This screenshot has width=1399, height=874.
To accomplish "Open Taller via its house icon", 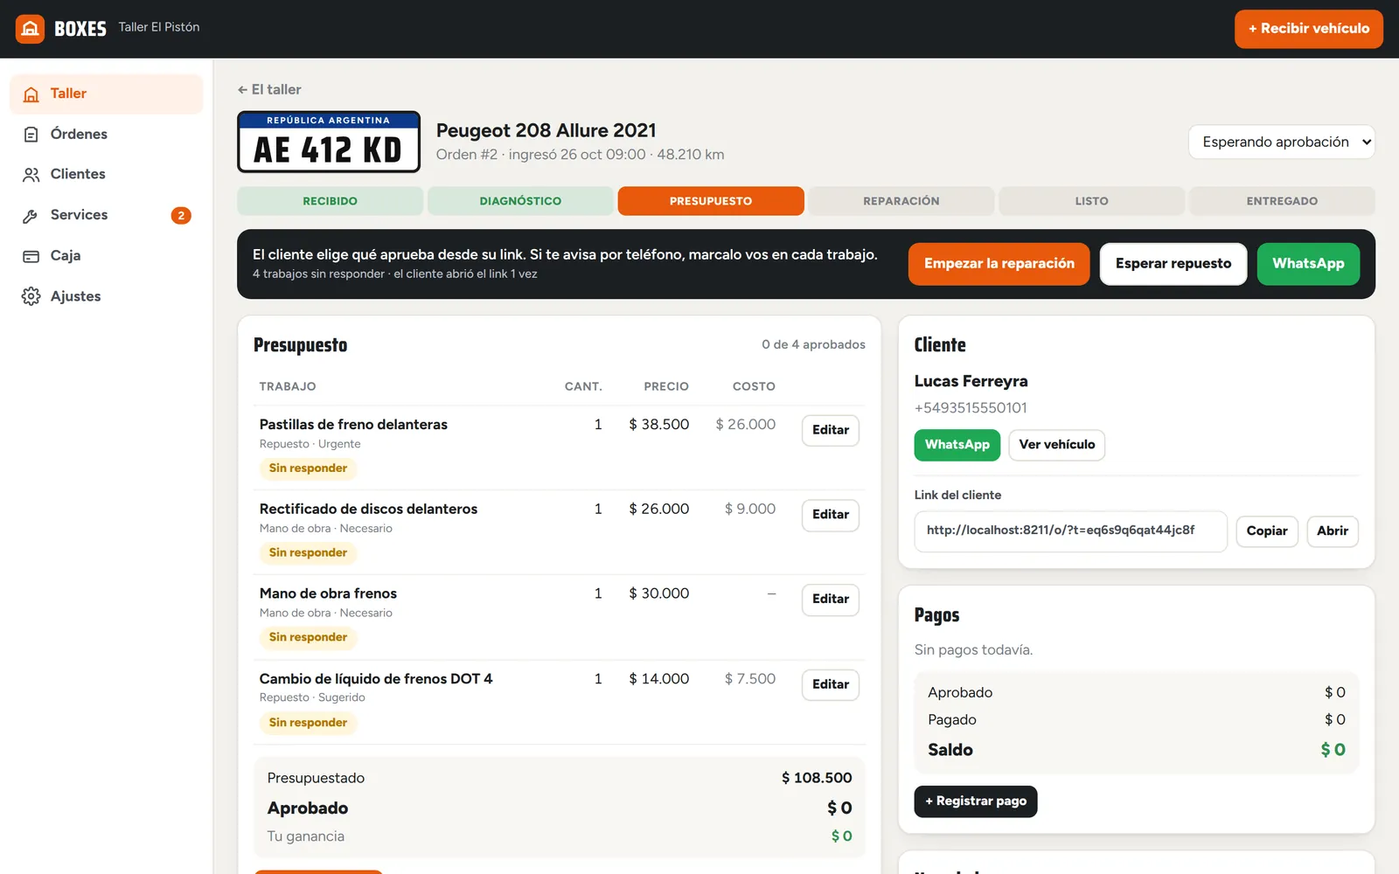I will point(31,94).
